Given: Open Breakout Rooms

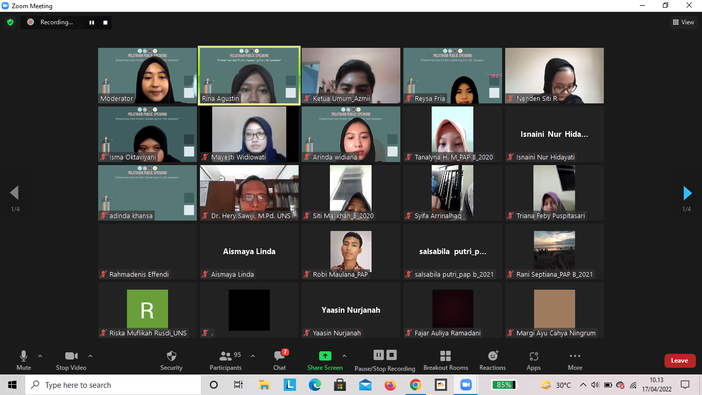Looking at the screenshot, I should pos(446,356).
